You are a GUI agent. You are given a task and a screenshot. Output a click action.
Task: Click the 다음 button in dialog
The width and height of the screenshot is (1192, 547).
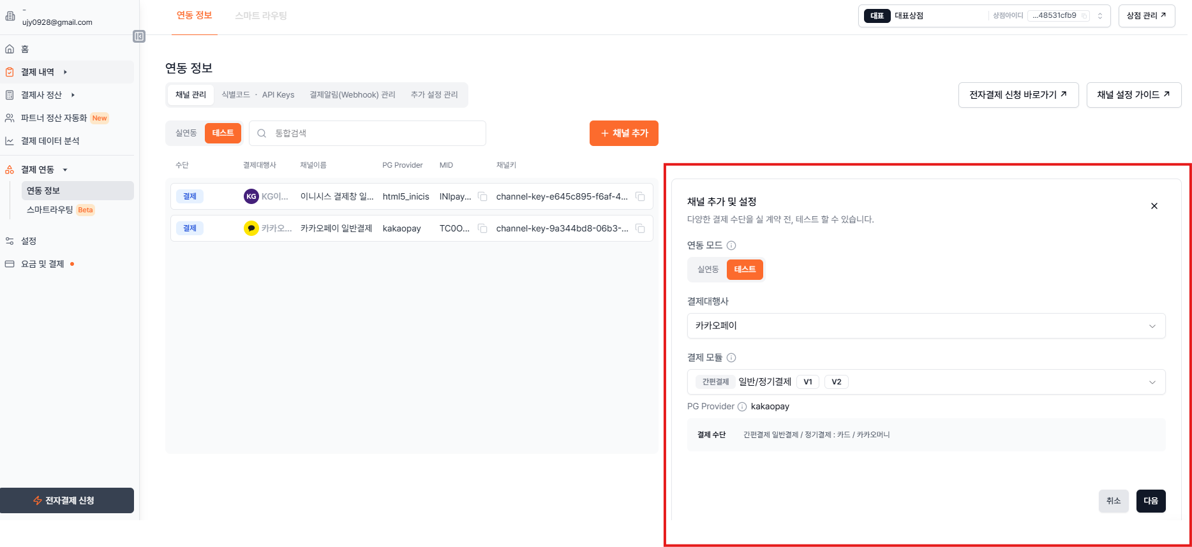coord(1151,501)
